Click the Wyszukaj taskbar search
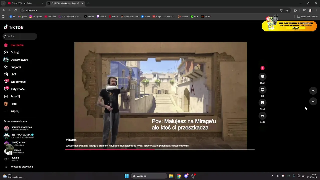This screenshot has height=180, width=320. pyautogui.click(x=149, y=176)
